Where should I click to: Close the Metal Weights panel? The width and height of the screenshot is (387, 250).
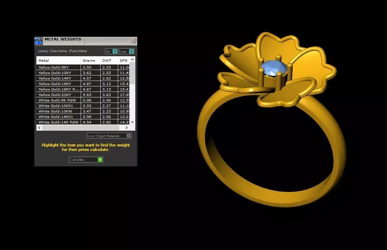tap(133, 41)
